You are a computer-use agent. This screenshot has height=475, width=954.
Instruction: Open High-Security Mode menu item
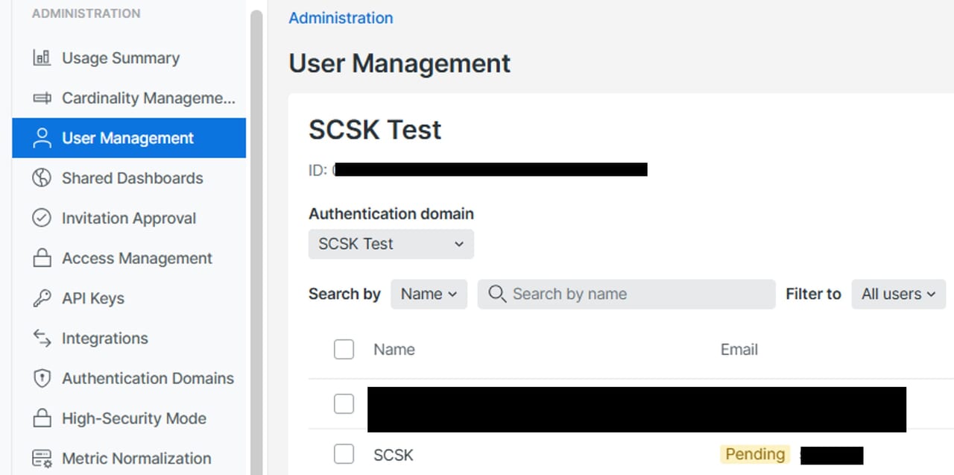pos(133,419)
